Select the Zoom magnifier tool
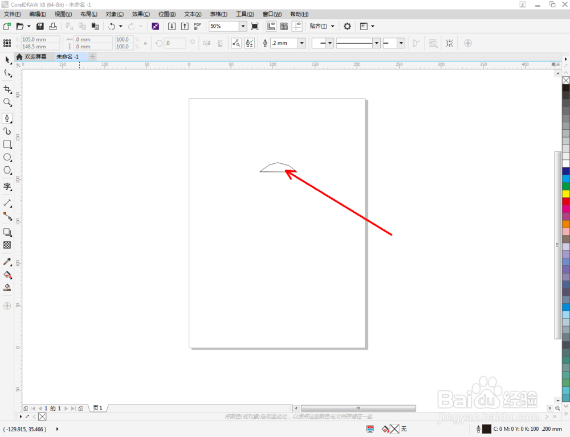Screen dimensions: 570x437 coord(7,102)
